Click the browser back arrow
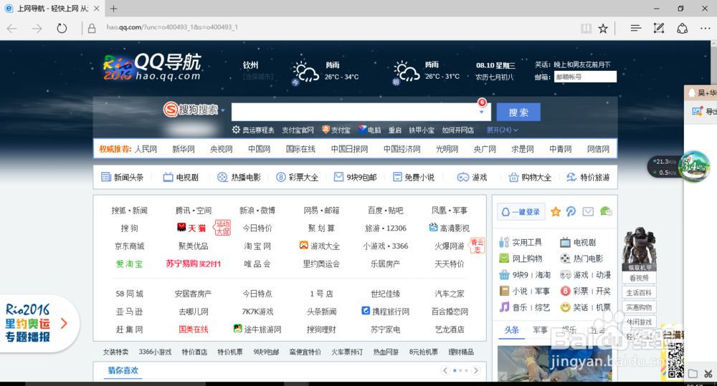 12,29
